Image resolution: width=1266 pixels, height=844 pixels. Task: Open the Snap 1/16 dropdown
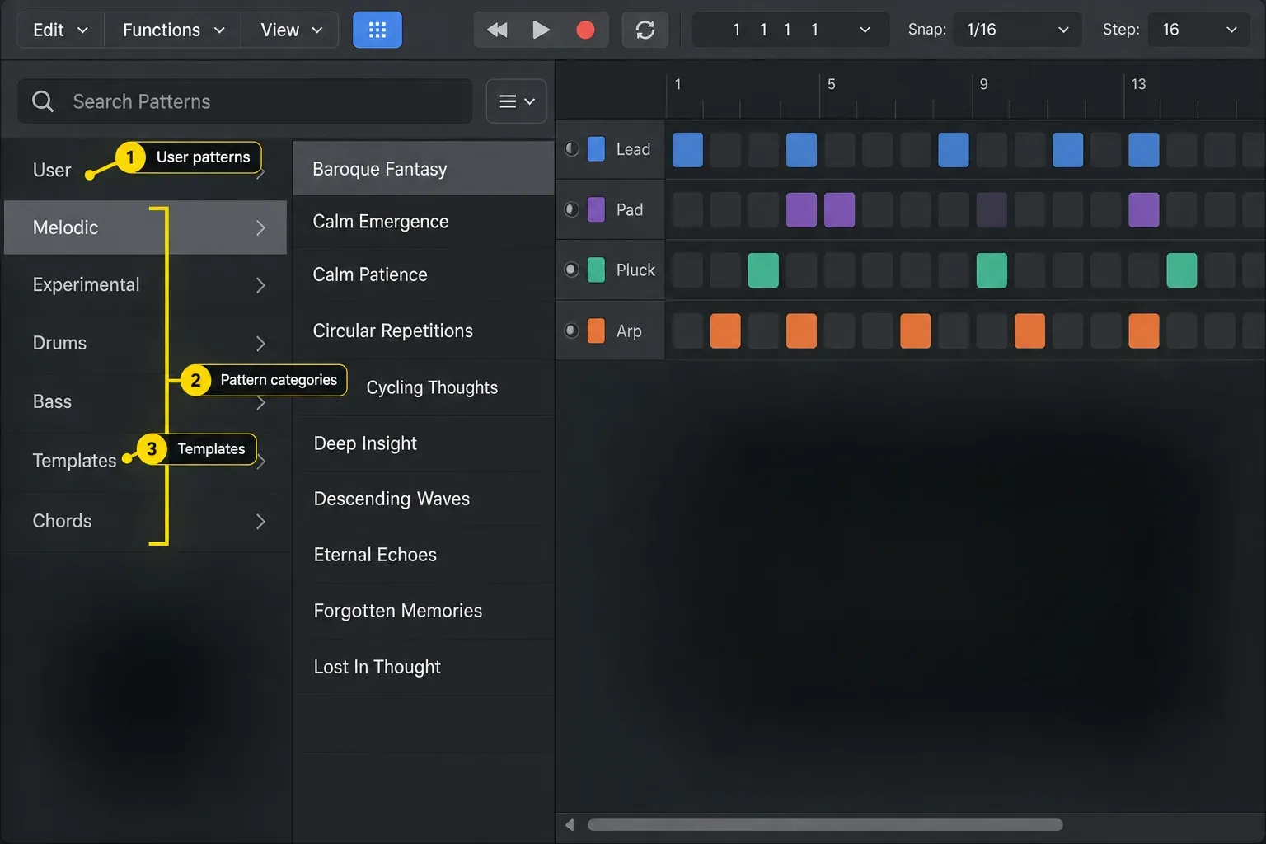click(1017, 30)
